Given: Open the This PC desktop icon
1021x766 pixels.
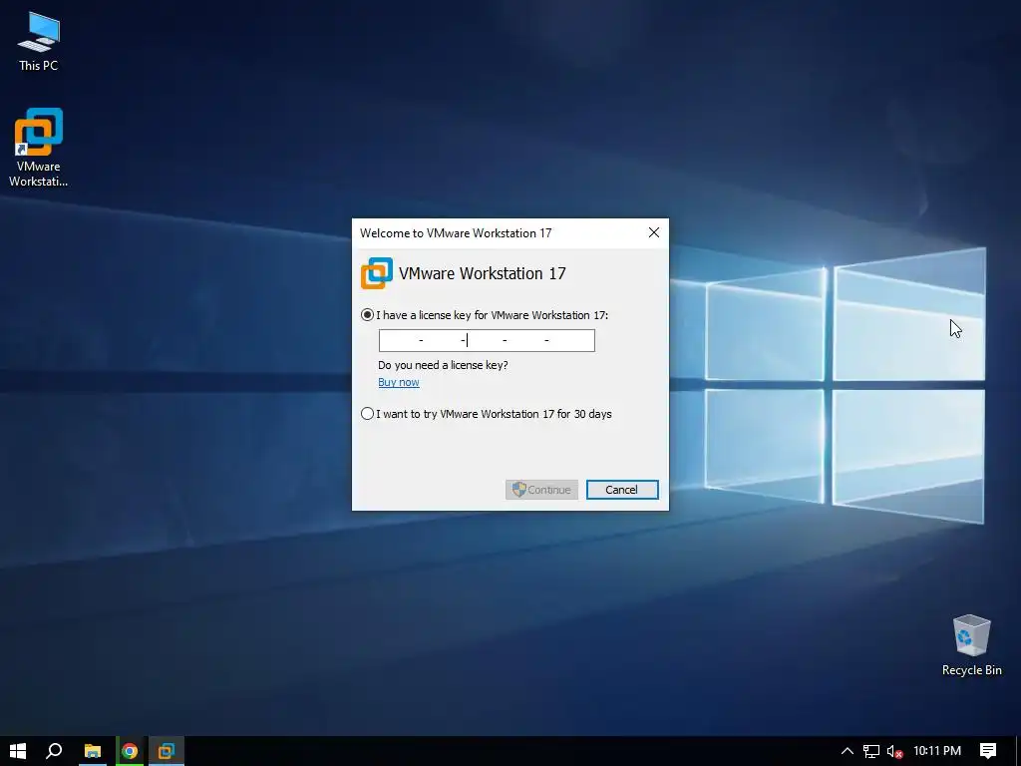Looking at the screenshot, I should pyautogui.click(x=39, y=42).
